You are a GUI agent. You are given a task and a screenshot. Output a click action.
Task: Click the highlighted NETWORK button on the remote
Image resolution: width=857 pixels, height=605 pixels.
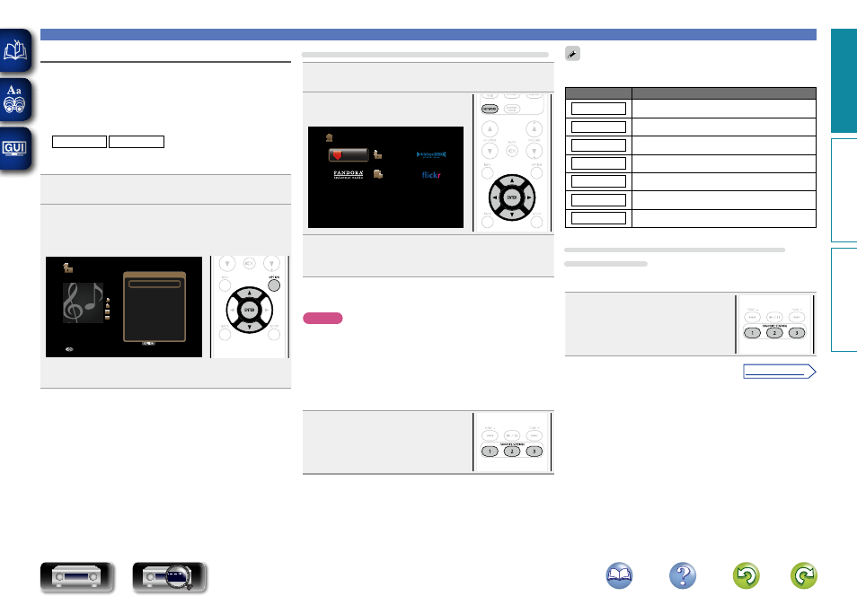[490, 109]
